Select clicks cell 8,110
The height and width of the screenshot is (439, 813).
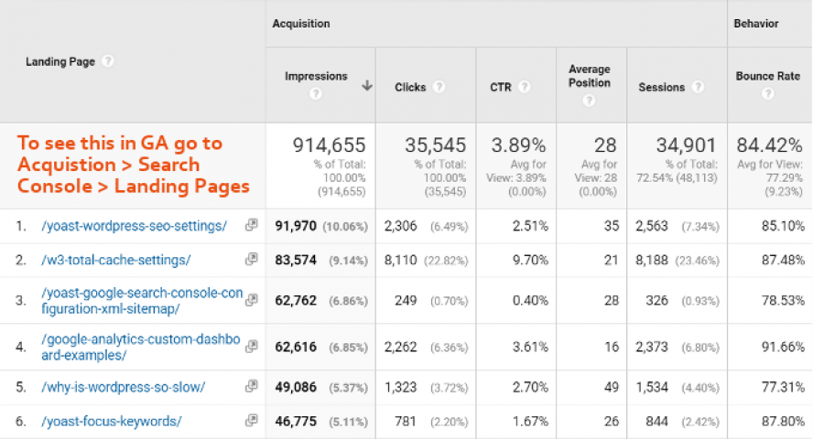(x=400, y=260)
